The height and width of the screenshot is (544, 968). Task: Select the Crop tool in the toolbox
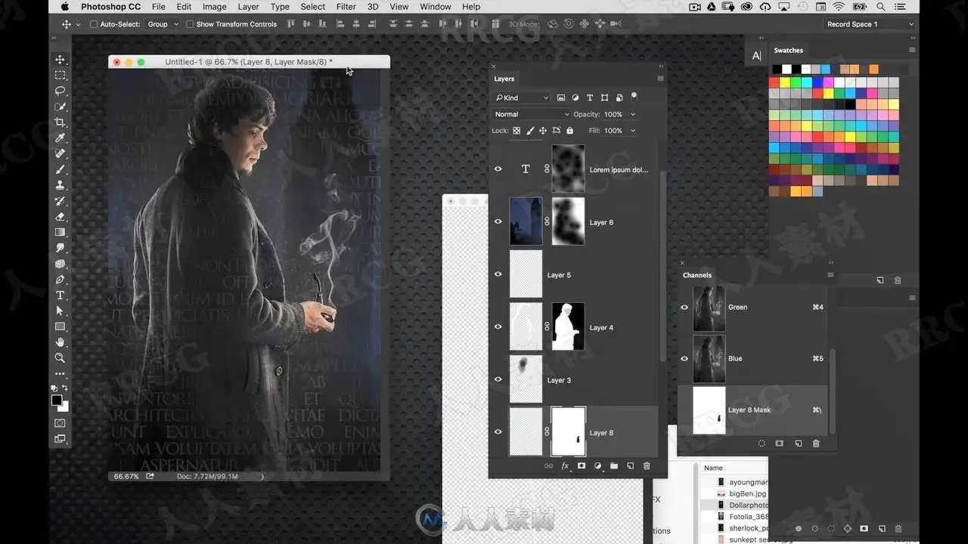click(60, 122)
